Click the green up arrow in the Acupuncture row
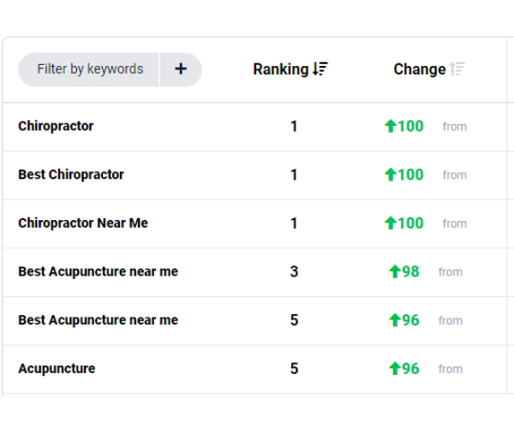Viewport: 514px width, 428px height. [395, 368]
